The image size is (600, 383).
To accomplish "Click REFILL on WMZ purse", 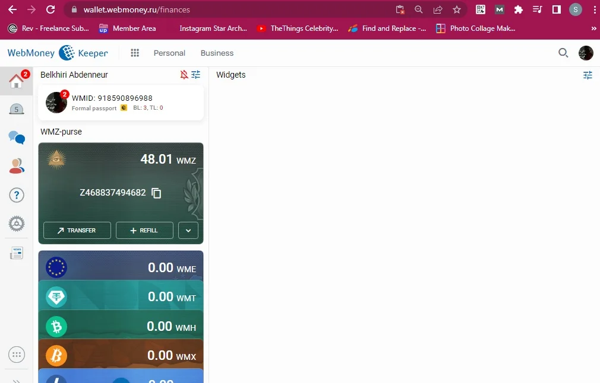I will [144, 230].
